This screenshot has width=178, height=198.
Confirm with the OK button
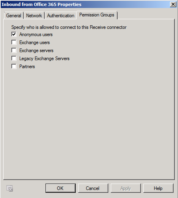click(x=60, y=188)
